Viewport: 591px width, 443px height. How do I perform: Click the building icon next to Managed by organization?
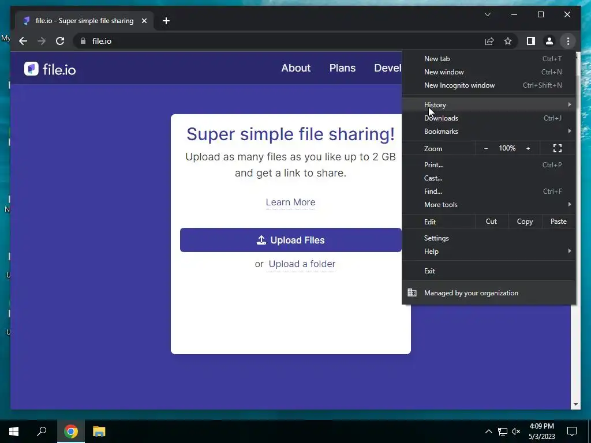tap(412, 292)
